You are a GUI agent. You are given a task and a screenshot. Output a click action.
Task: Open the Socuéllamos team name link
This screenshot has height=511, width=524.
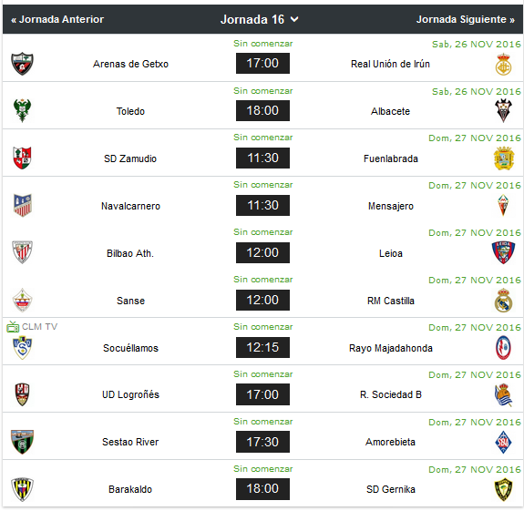pyautogui.click(x=130, y=348)
